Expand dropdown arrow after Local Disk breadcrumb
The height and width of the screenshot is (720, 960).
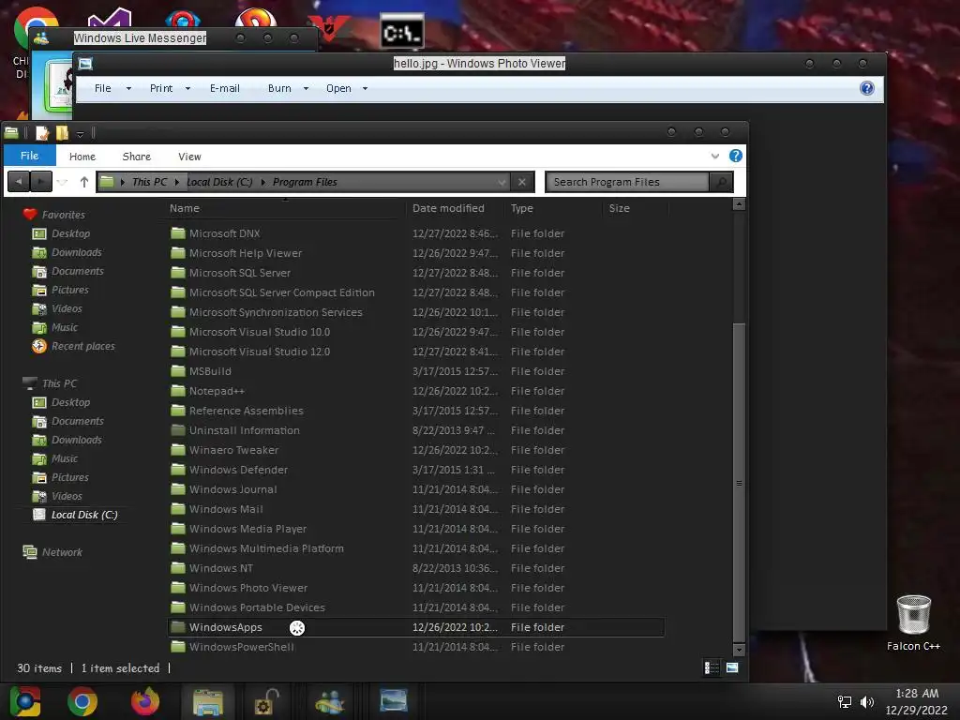[x=262, y=182]
